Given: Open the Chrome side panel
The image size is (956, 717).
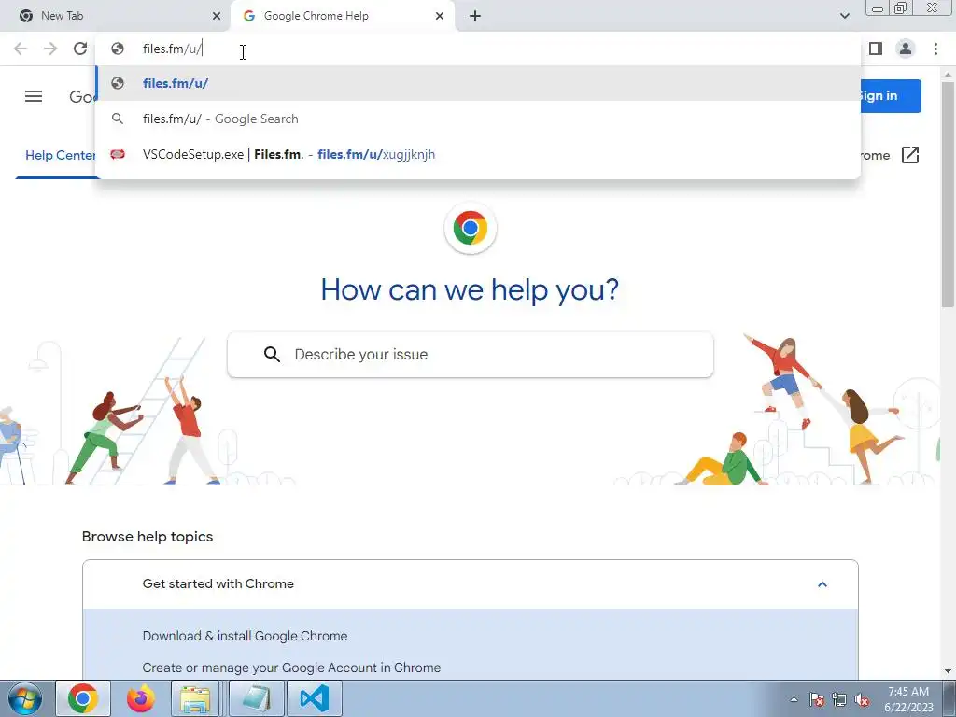Looking at the screenshot, I should click(876, 49).
